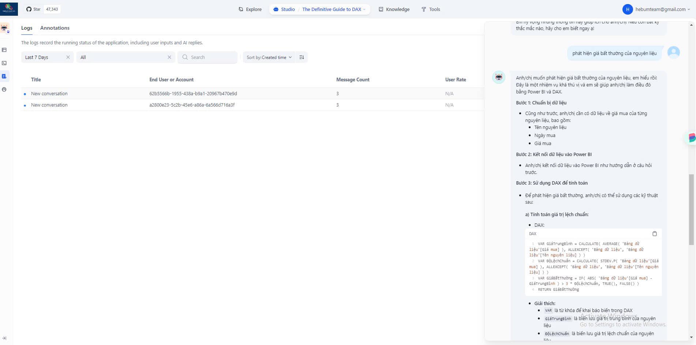Clear the Last 7 Days filter
The image size is (696, 345).
coord(68,57)
